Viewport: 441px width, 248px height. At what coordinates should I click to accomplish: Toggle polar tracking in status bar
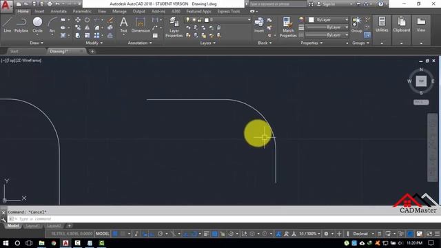tap(161, 234)
